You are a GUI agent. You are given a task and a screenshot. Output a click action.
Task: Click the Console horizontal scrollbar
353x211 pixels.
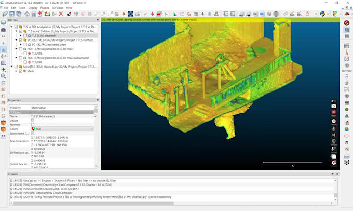[x=93, y=203]
